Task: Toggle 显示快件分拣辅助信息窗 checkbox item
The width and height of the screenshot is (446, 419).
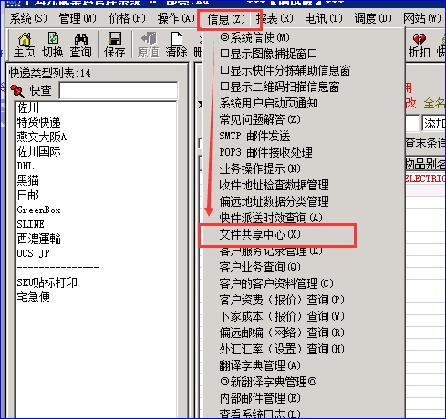Action: coord(285,70)
